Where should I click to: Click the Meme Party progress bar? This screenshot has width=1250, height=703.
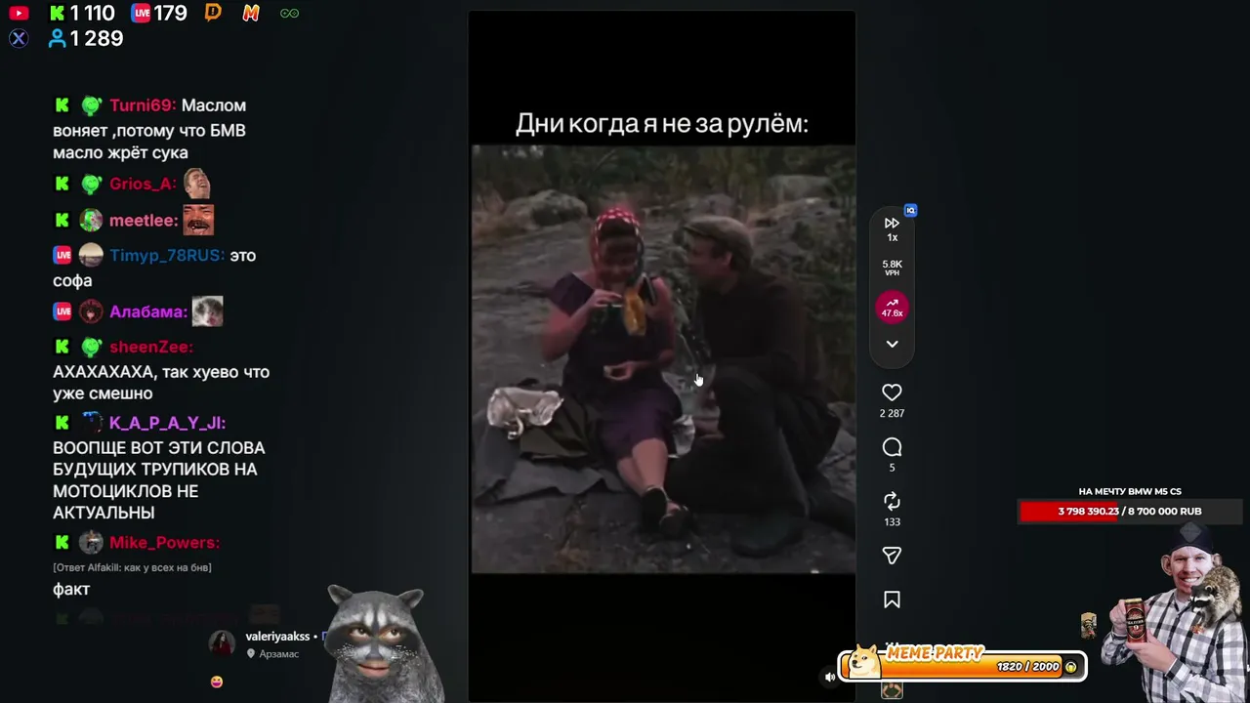[x=963, y=666]
